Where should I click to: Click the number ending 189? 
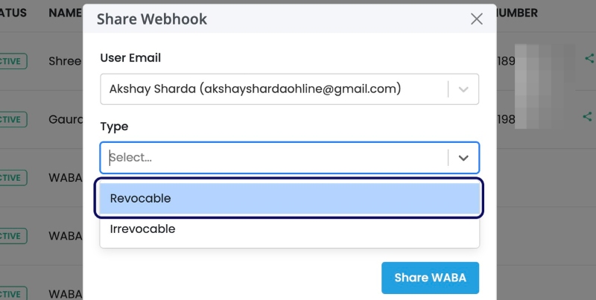(506, 61)
